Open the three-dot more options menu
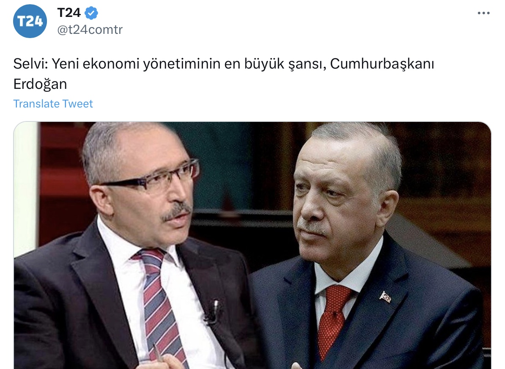 pos(483,13)
